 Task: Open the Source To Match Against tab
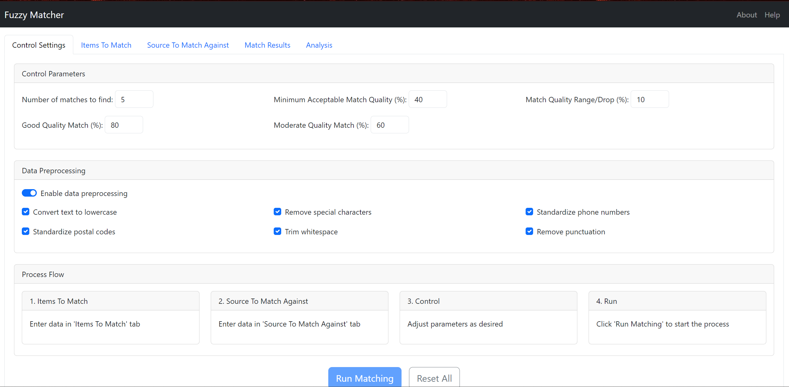pos(188,45)
